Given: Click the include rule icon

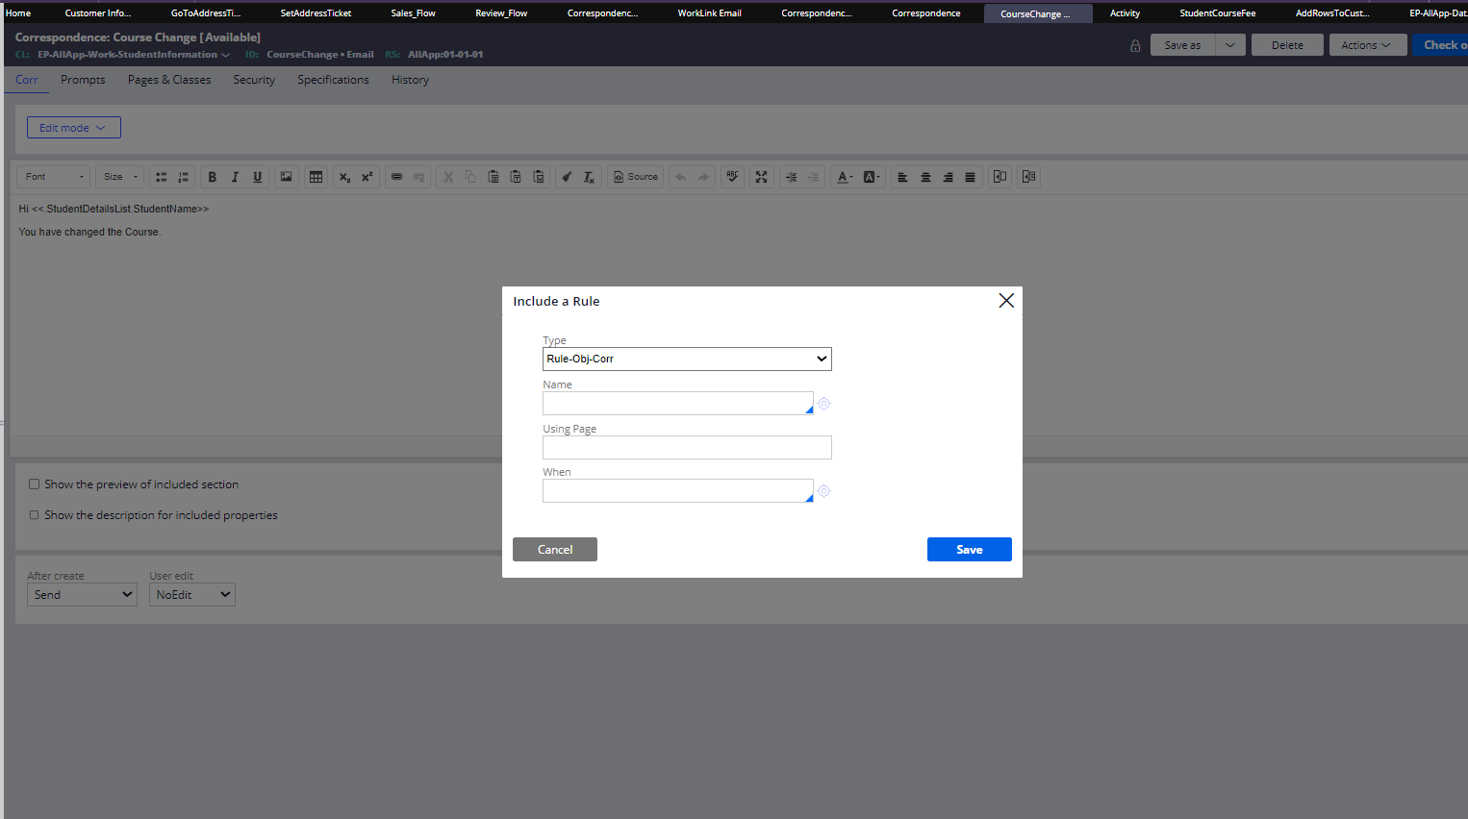Looking at the screenshot, I should click(x=1028, y=177).
